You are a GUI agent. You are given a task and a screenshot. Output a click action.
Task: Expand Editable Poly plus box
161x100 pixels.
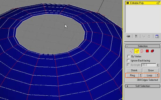[128, 3]
